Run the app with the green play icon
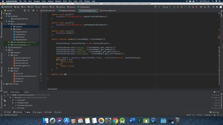223x125 pixels. pyautogui.click(x=174, y=7)
